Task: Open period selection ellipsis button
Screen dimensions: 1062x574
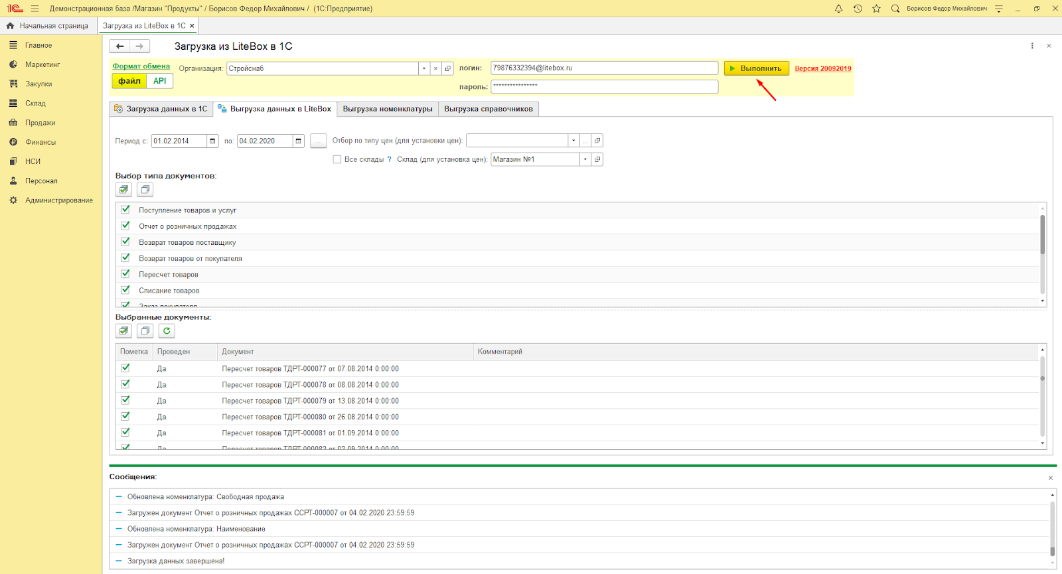Action: tap(318, 141)
